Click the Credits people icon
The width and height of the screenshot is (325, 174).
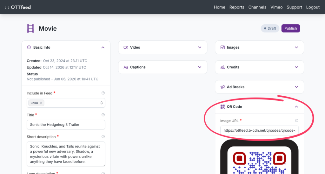click(222, 67)
